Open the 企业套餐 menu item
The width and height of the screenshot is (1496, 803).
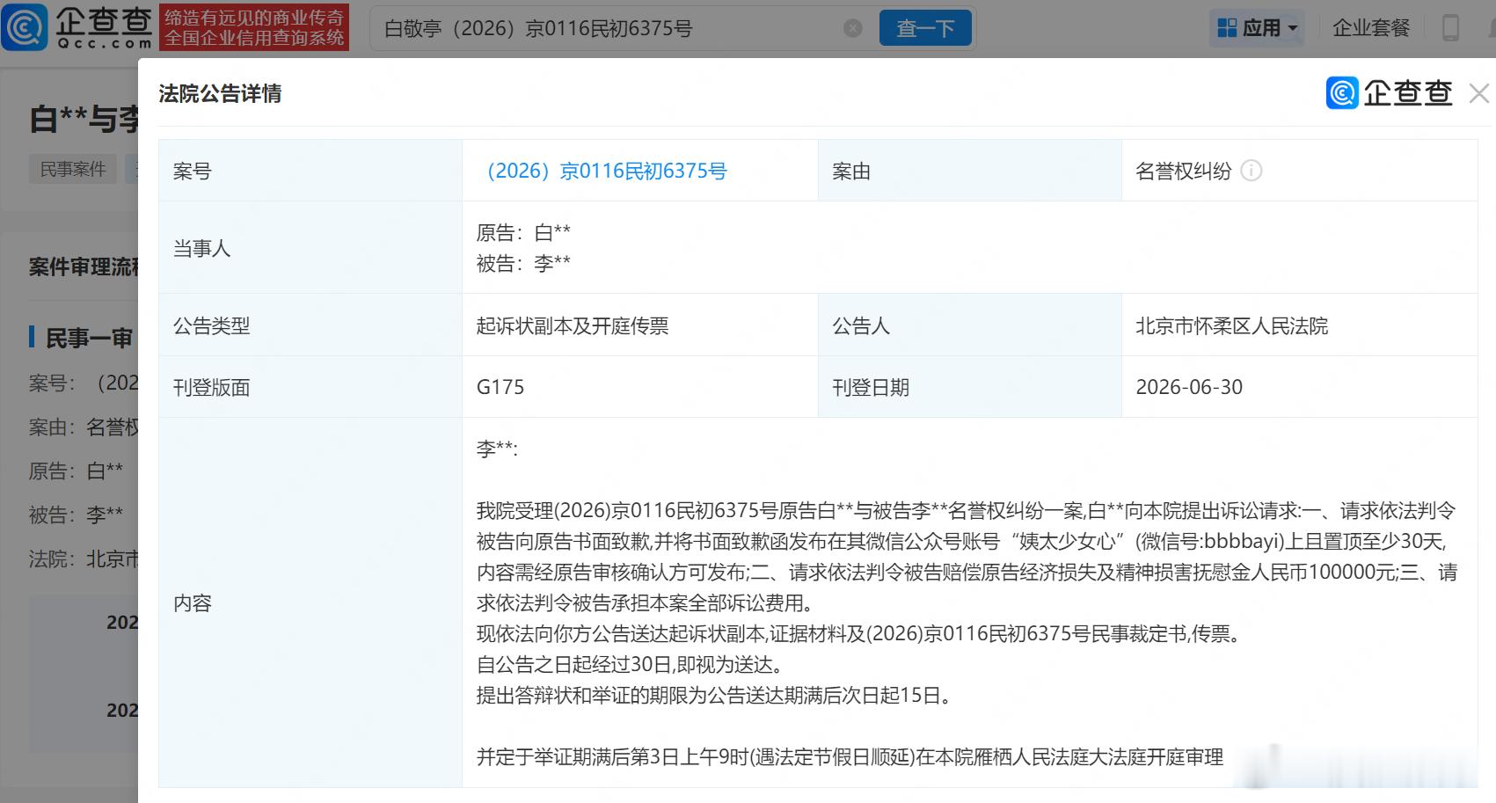tap(1371, 28)
